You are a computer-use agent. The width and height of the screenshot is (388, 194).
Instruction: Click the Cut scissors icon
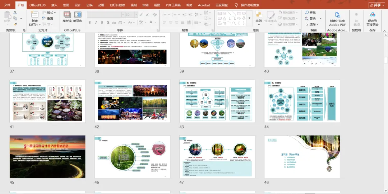15,13
